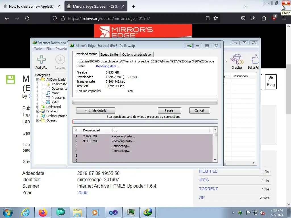The height and width of the screenshot is (218, 291).
Task: Expand the Finished category node
Action: tap(38, 111)
